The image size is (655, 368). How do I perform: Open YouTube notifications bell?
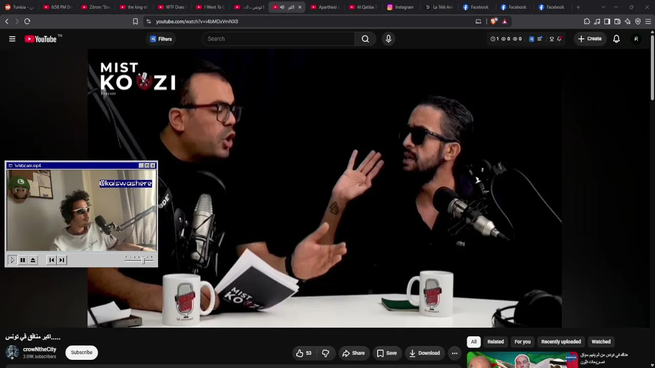pyautogui.click(x=617, y=39)
